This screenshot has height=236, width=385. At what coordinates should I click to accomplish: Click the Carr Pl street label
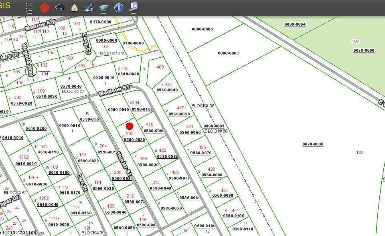pyautogui.click(x=82, y=182)
